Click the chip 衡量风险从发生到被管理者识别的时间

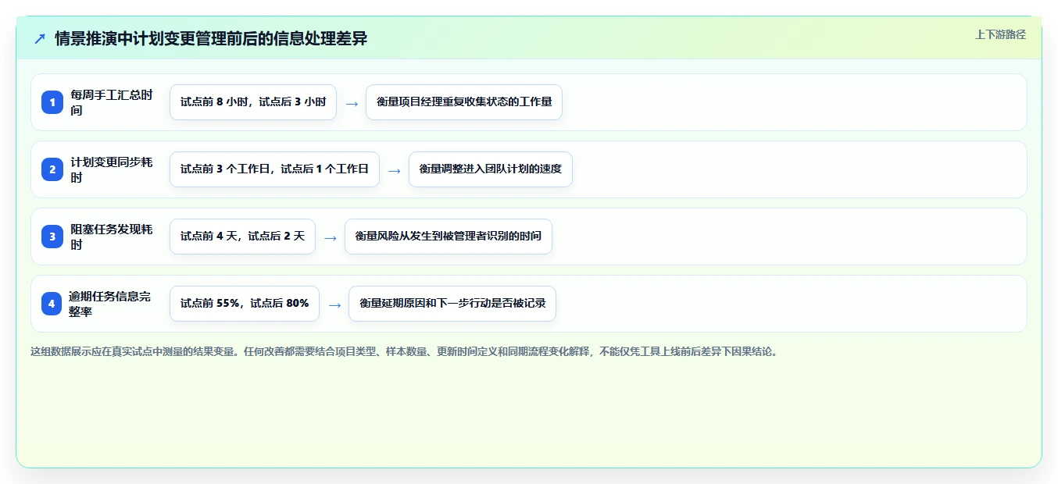pyautogui.click(x=449, y=237)
